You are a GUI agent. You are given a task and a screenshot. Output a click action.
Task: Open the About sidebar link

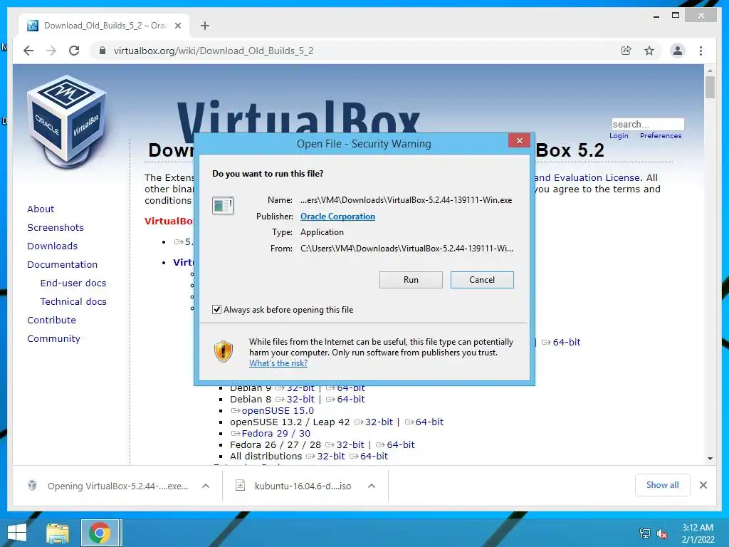point(41,209)
